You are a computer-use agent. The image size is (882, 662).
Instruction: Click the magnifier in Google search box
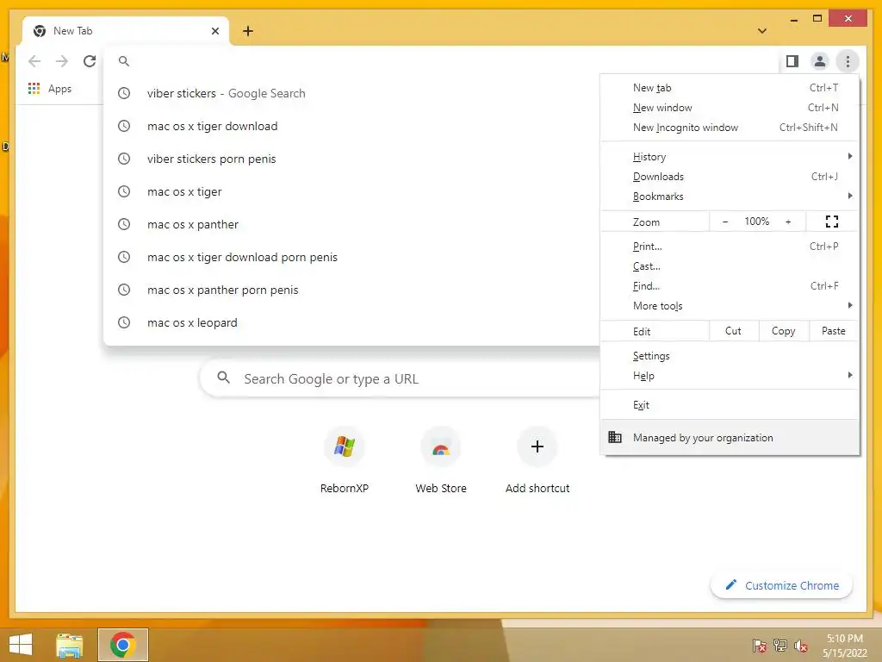(223, 378)
